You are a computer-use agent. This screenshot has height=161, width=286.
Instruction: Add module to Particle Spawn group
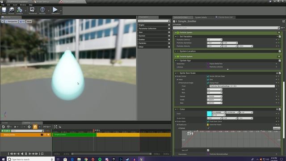pyautogui.click(x=279, y=33)
